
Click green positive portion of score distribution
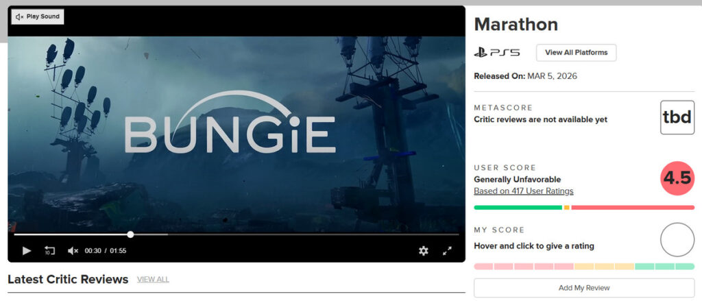coord(518,207)
